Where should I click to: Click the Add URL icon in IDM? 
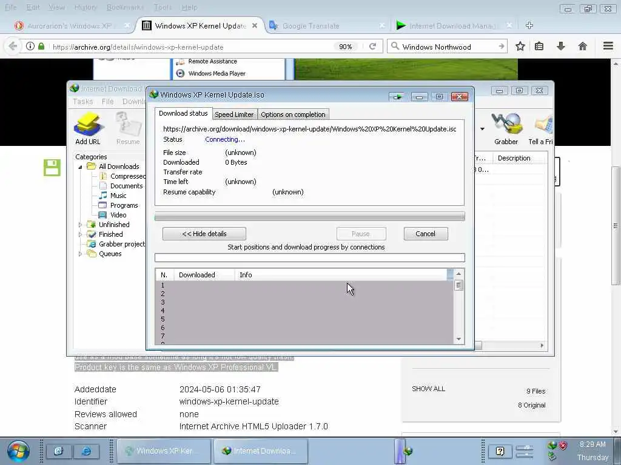(88, 127)
